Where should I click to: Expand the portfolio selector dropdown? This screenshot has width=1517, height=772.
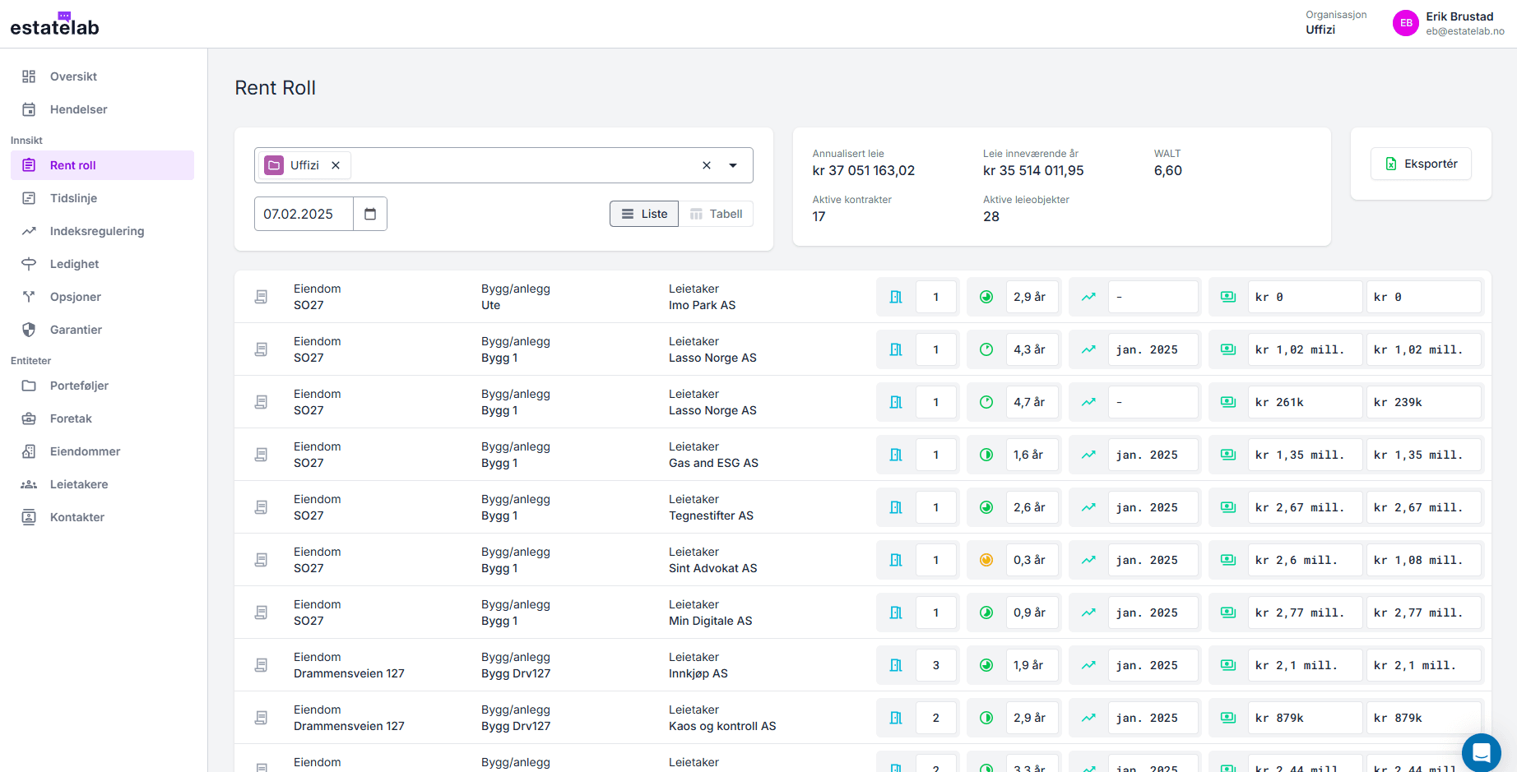733,165
